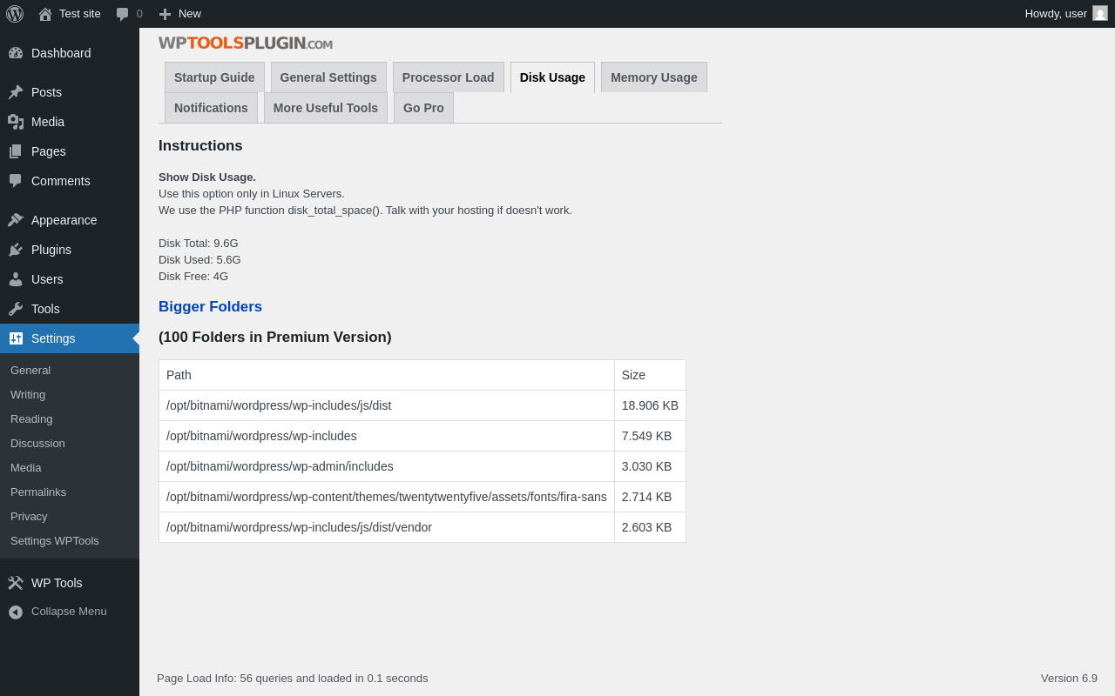Open the Permalinks settings page

[x=38, y=492]
